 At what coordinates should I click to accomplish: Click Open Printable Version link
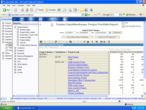tap(133, 26)
